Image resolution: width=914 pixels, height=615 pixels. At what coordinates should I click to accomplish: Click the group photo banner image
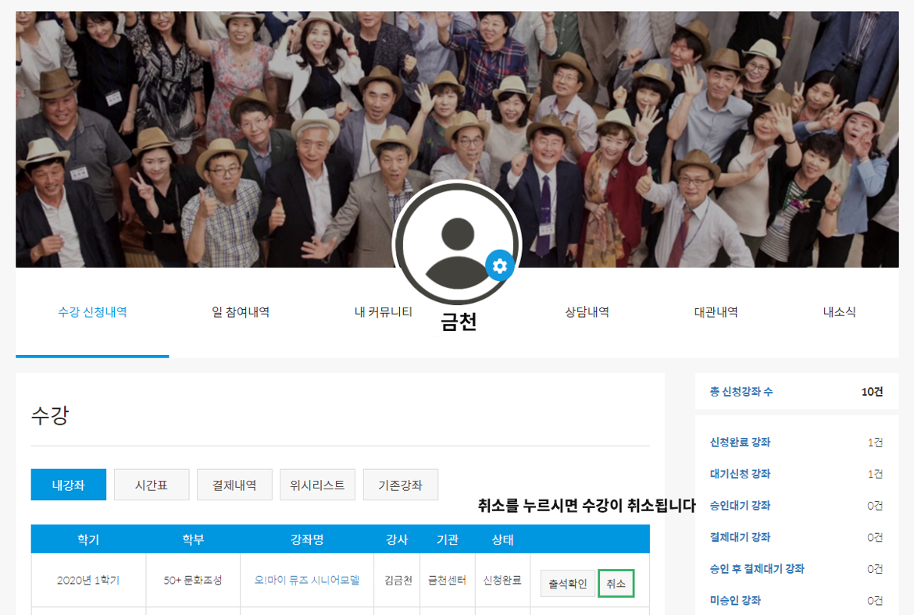(x=195, y=117)
